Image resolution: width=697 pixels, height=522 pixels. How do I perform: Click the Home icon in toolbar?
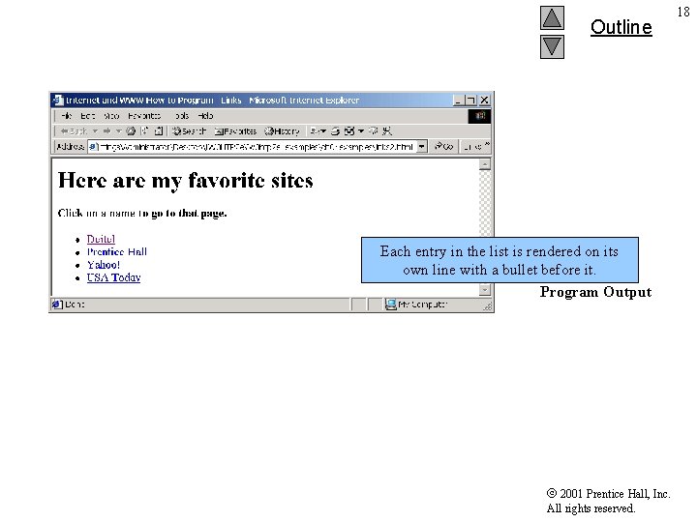click(x=159, y=130)
